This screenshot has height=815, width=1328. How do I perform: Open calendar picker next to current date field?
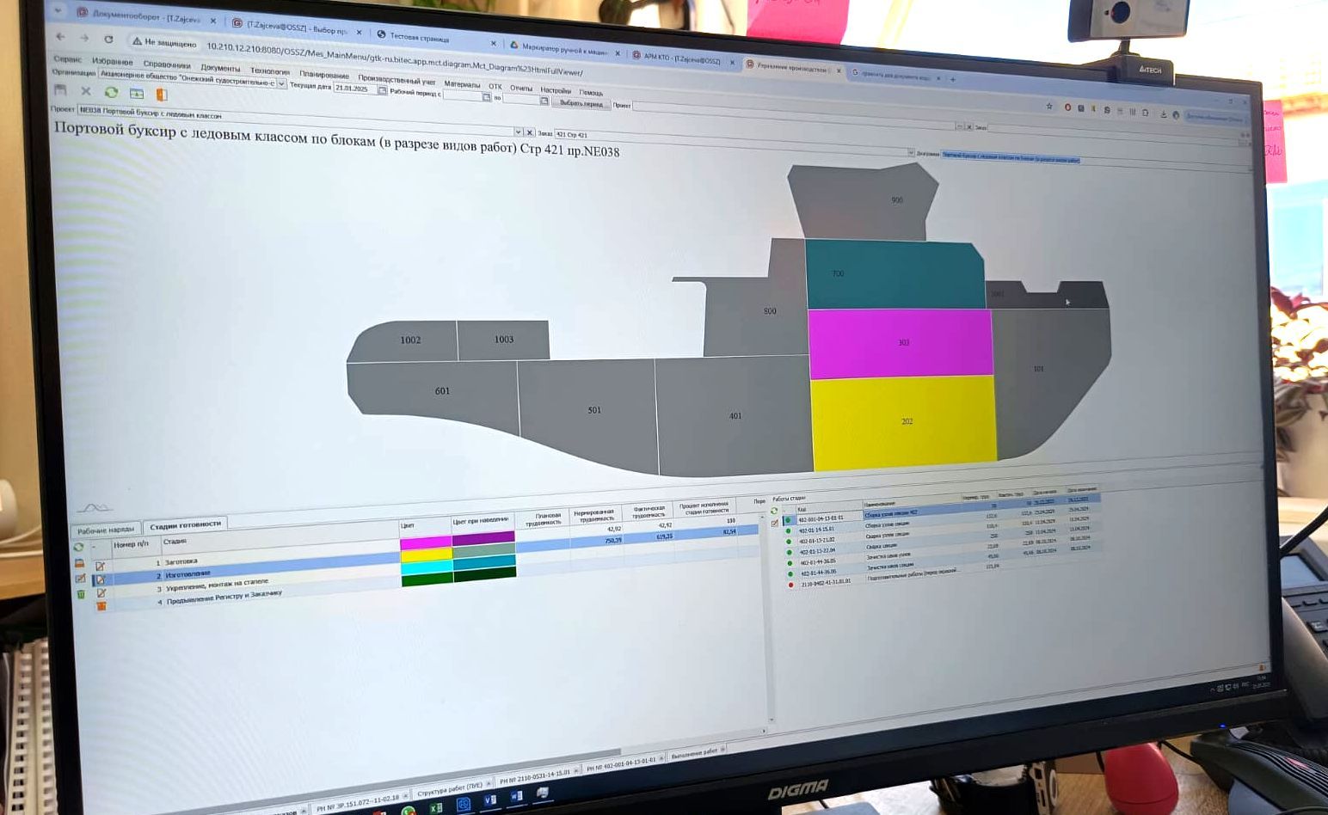point(383,90)
